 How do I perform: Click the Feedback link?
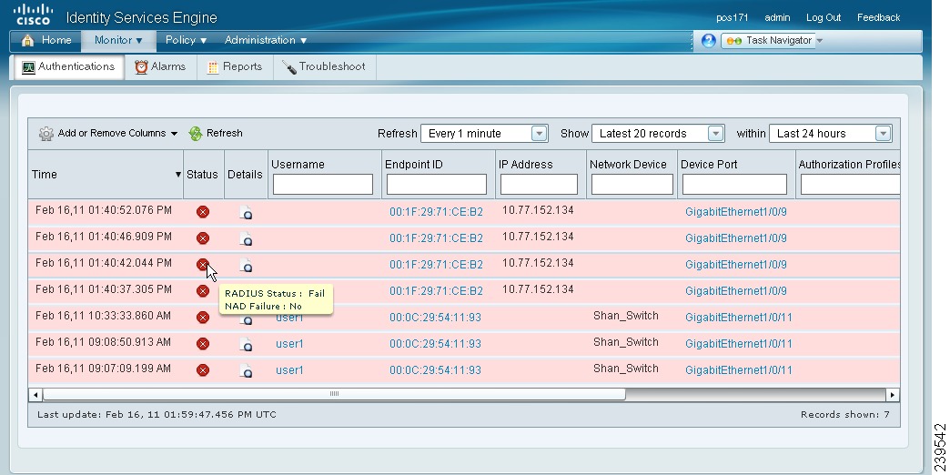(x=878, y=17)
